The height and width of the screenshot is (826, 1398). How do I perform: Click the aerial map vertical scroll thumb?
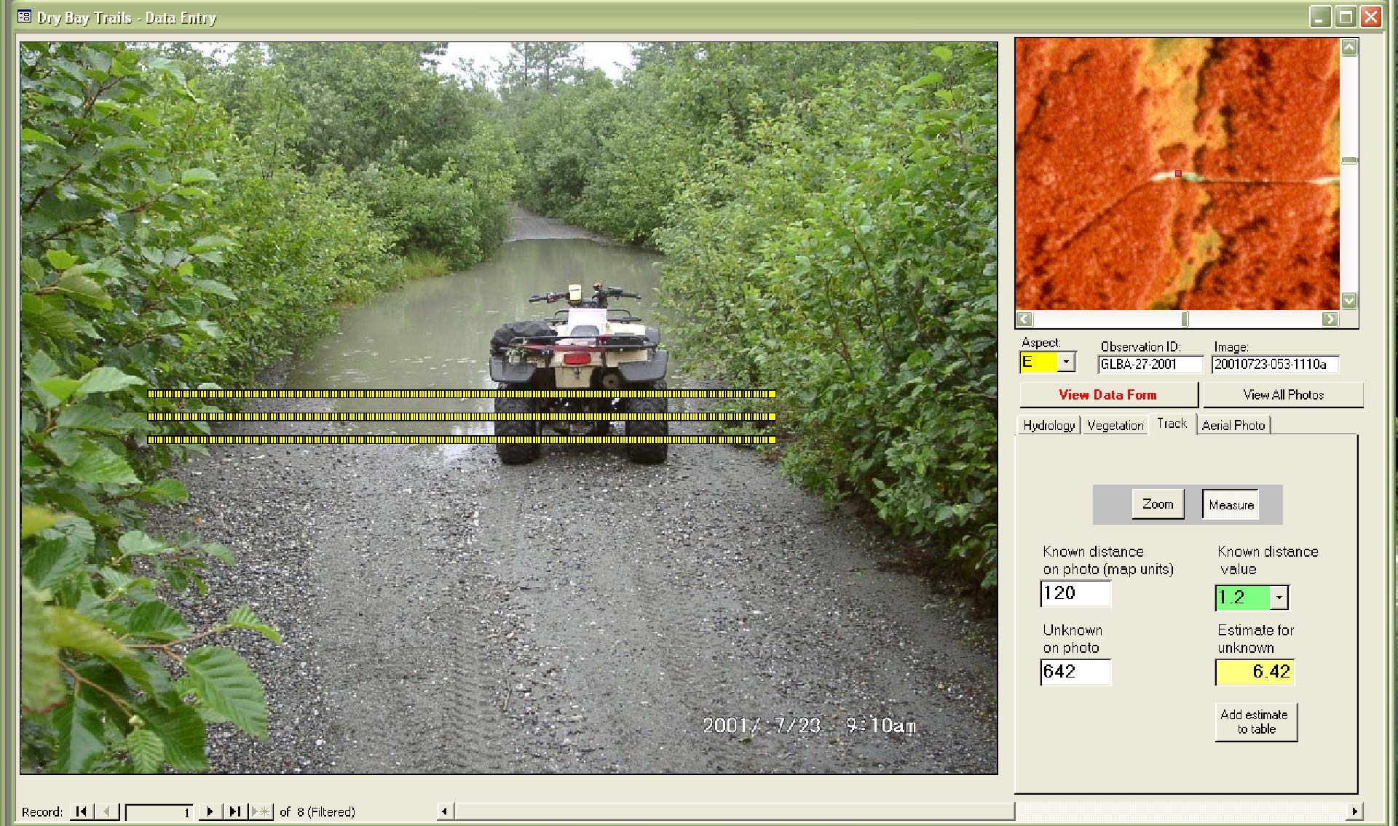point(1349,160)
